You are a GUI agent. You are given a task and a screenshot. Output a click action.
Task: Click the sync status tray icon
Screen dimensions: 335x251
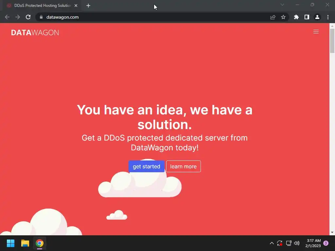click(x=280, y=243)
